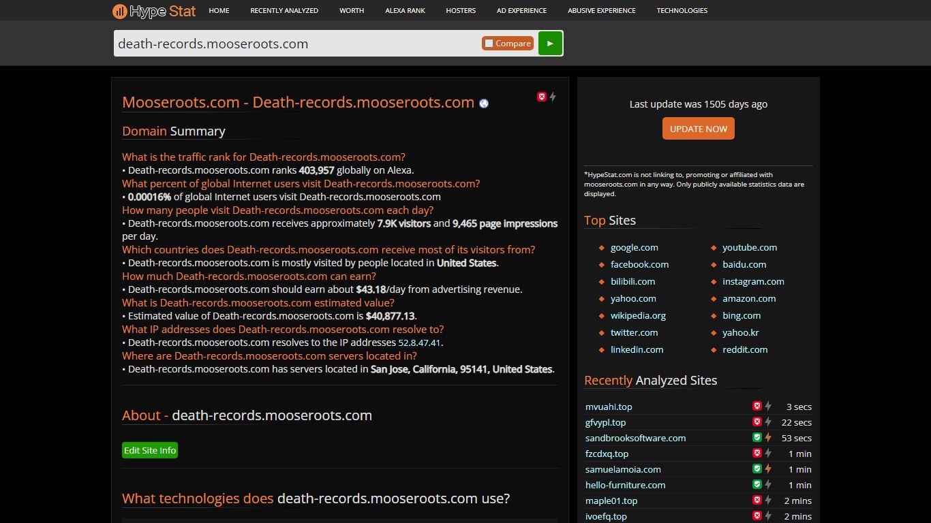
Task: Open the instagram.com top site link
Action: click(753, 281)
